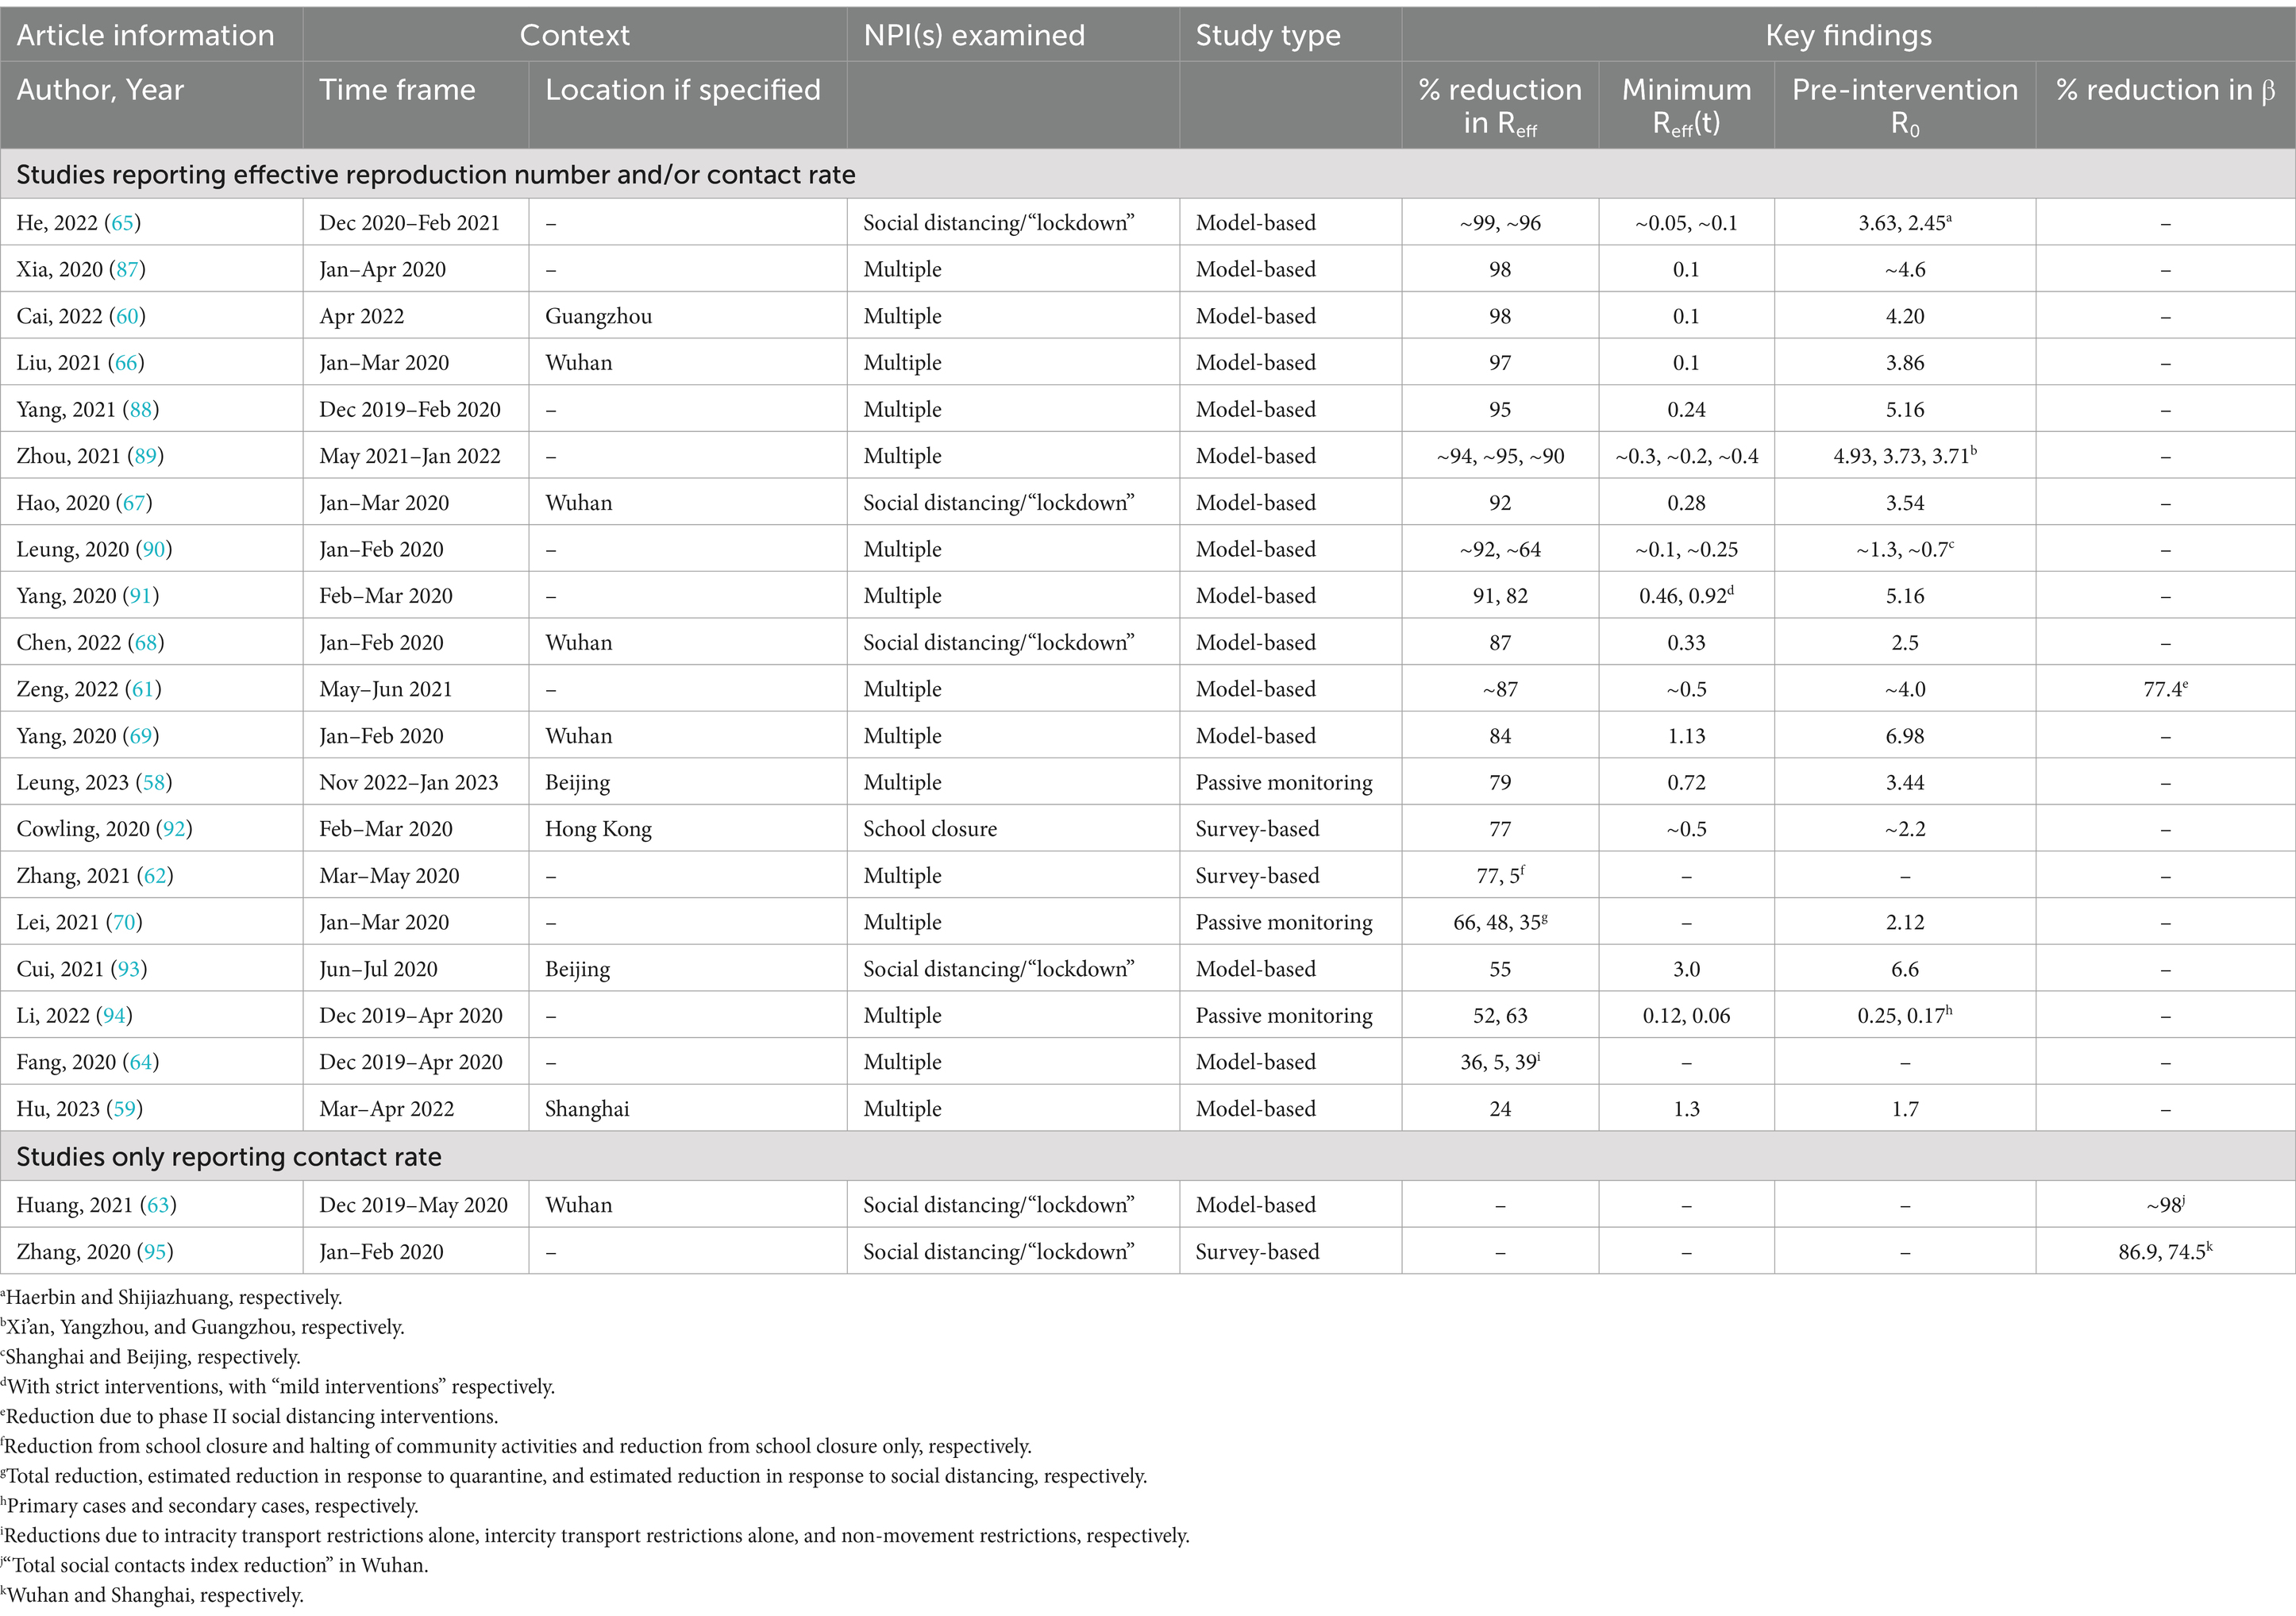Click footnote 'Primary cases and secondary cases, respectively.'
Viewport: 2296px width, 1616px height.
pyautogui.click(x=210, y=1507)
